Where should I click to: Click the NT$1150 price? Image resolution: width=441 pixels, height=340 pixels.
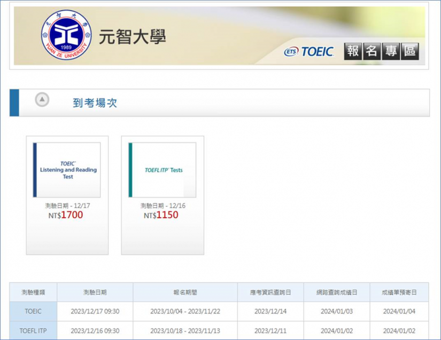[161, 215]
